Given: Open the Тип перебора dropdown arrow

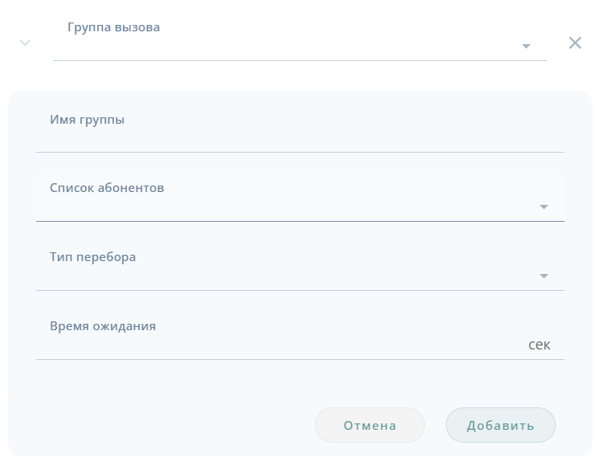Looking at the screenshot, I should (544, 276).
